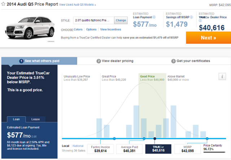Click the Factory Invoice marker on price line
This screenshot has width=231, height=160.
(114, 138)
